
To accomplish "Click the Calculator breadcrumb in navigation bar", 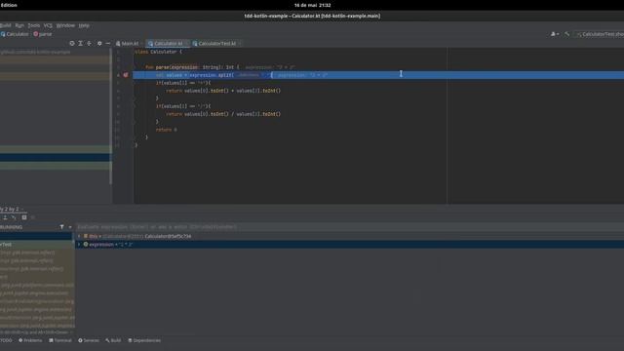I will coord(15,34).
